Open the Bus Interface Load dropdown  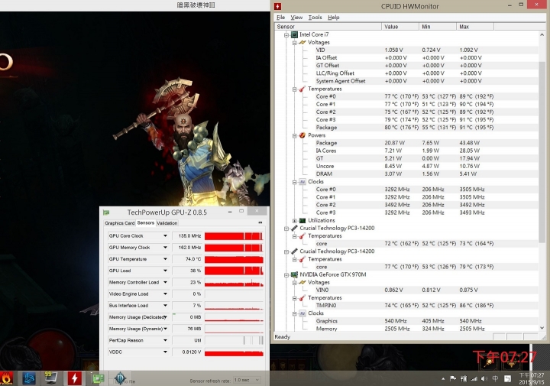point(165,305)
